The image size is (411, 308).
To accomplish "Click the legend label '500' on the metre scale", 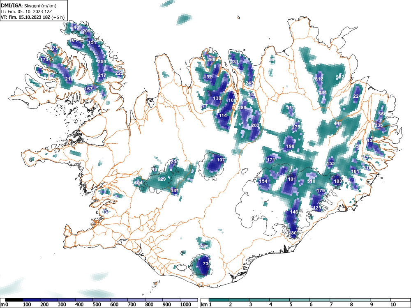I will click(x=97, y=305).
